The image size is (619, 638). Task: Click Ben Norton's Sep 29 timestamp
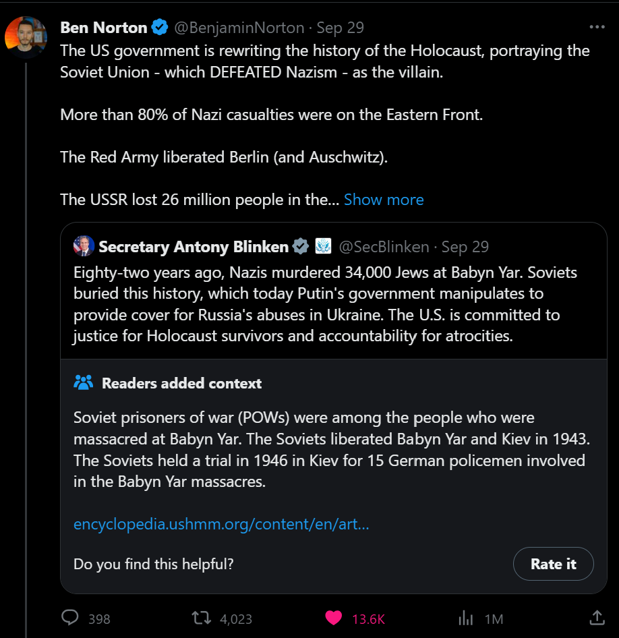click(x=341, y=28)
